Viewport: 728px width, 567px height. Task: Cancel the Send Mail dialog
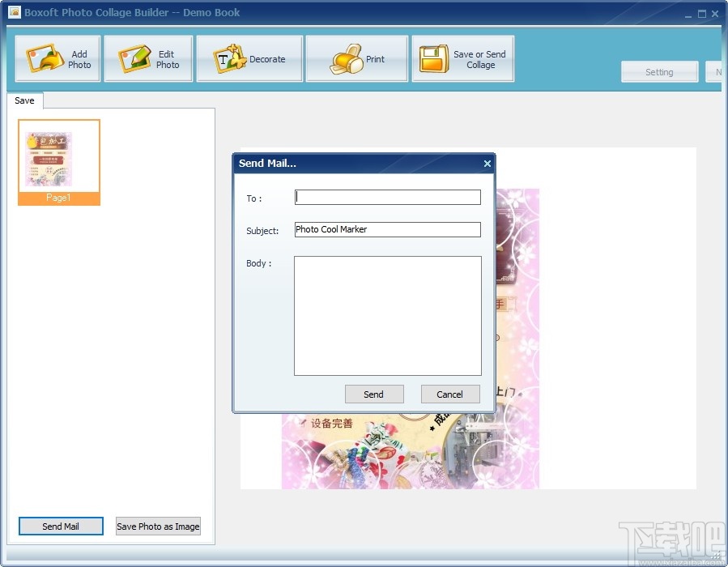tap(450, 394)
